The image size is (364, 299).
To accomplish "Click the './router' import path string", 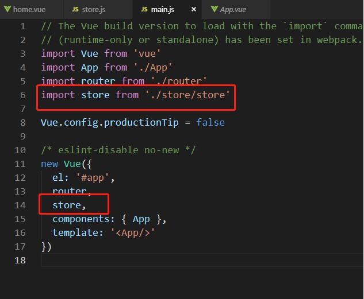I will [x=179, y=81].
